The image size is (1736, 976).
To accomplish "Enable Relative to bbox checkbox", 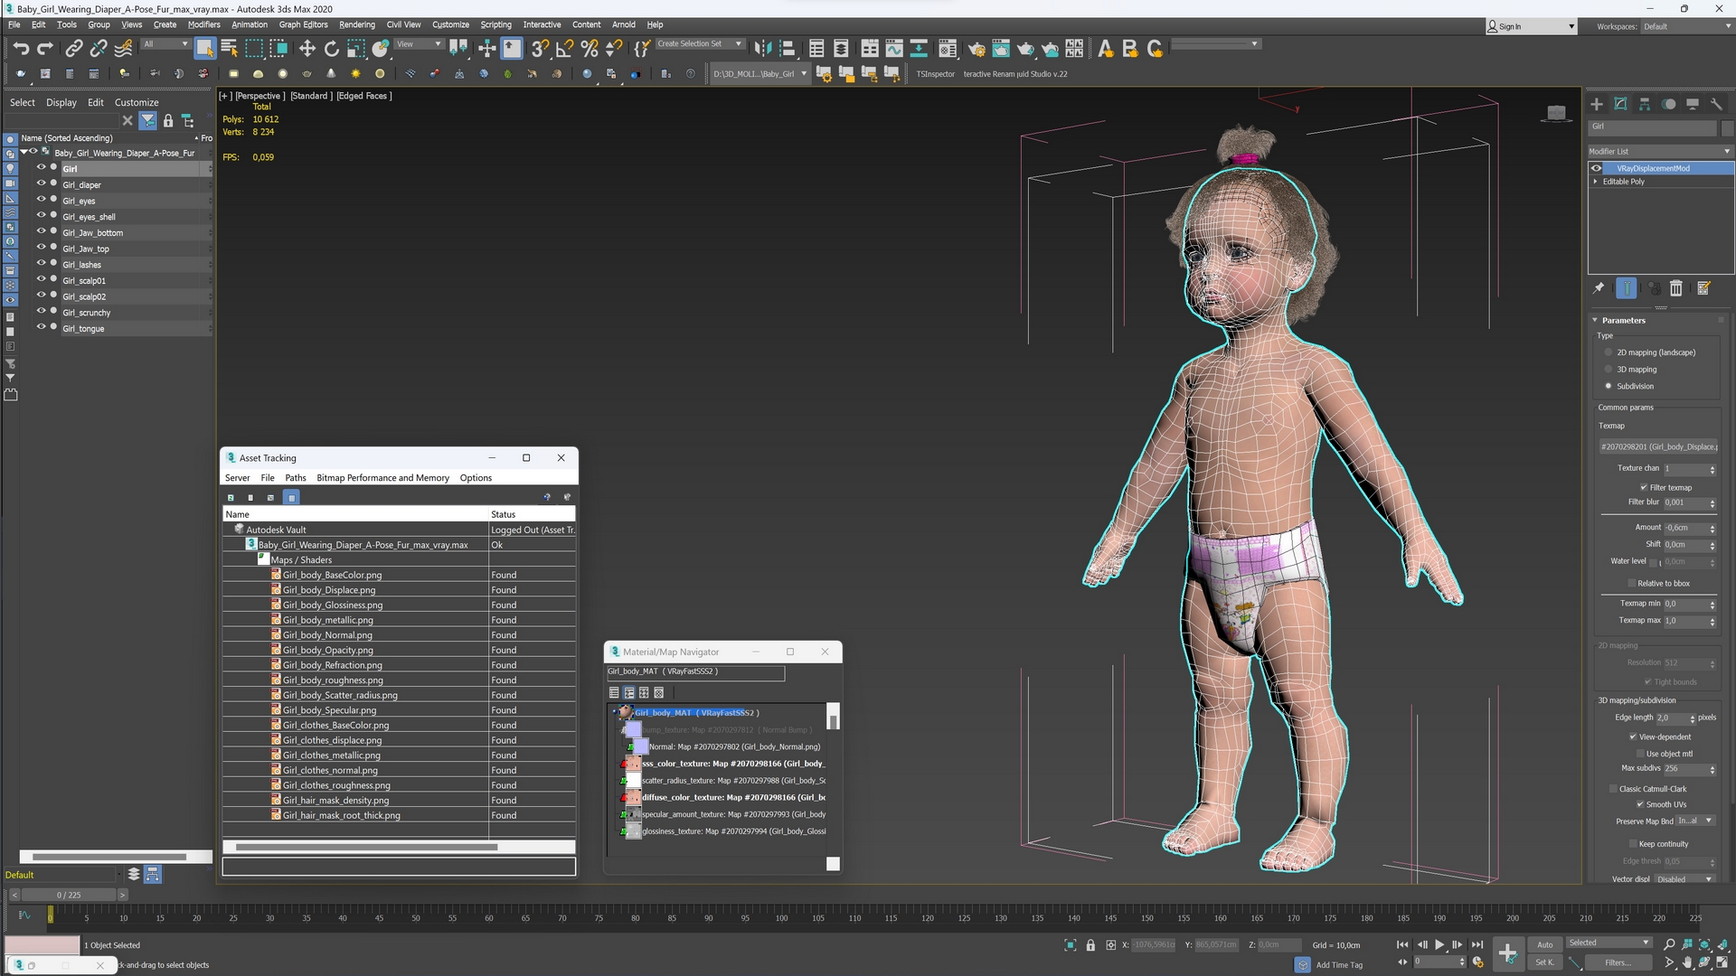I will 1632,584.
